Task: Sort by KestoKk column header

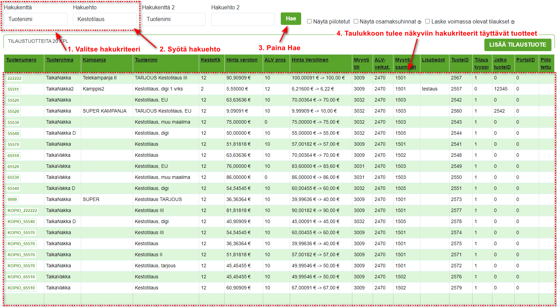Action: 211,60
